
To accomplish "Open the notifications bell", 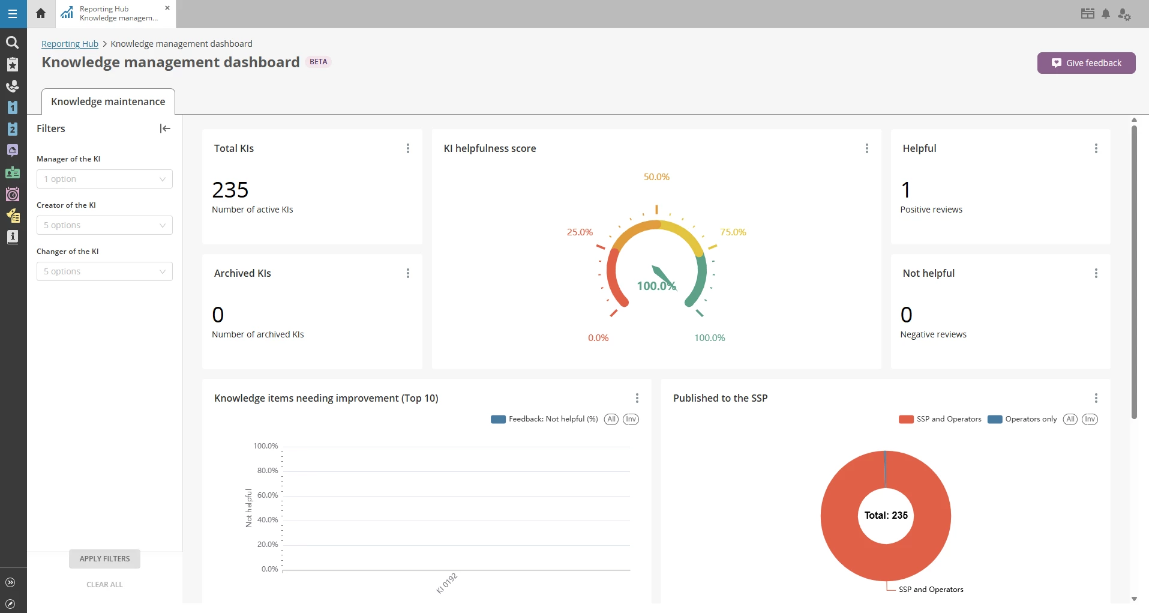I will click(1106, 14).
